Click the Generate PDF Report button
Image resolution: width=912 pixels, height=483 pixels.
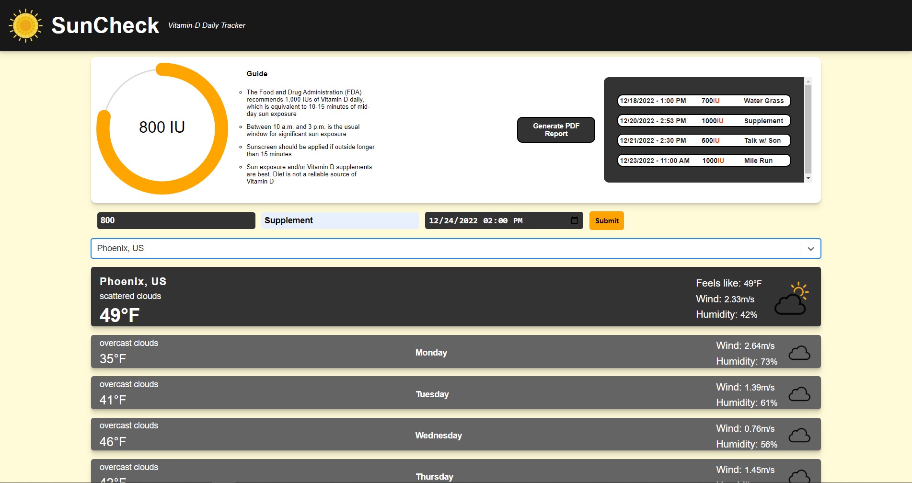coord(555,129)
